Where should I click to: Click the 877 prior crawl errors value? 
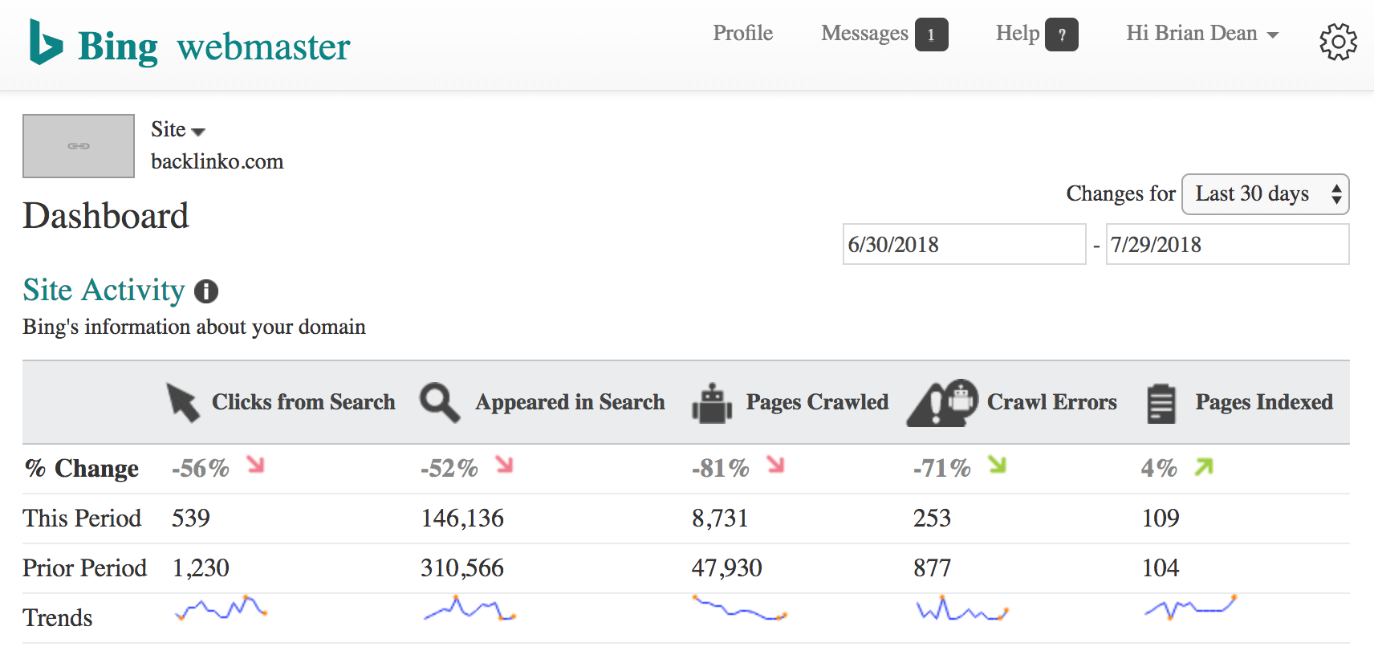point(932,568)
